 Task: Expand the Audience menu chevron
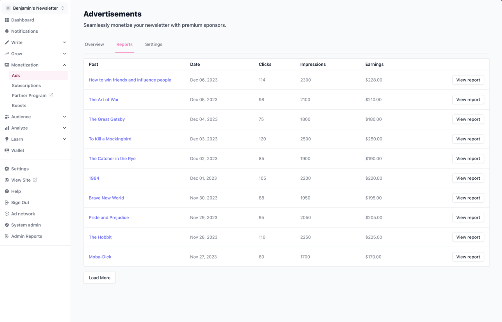[64, 117]
